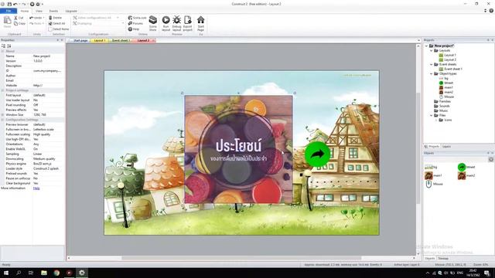Open Scirra.com link icon in ribbon
495x278 pixels.
[x=130, y=18]
